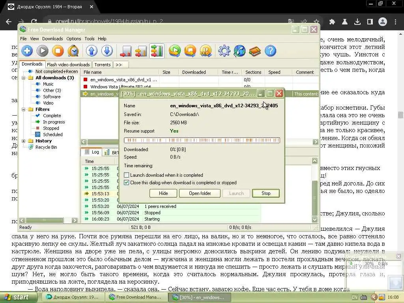Open the File menu
This screenshot has height=303, width=404.
[x=23, y=39]
